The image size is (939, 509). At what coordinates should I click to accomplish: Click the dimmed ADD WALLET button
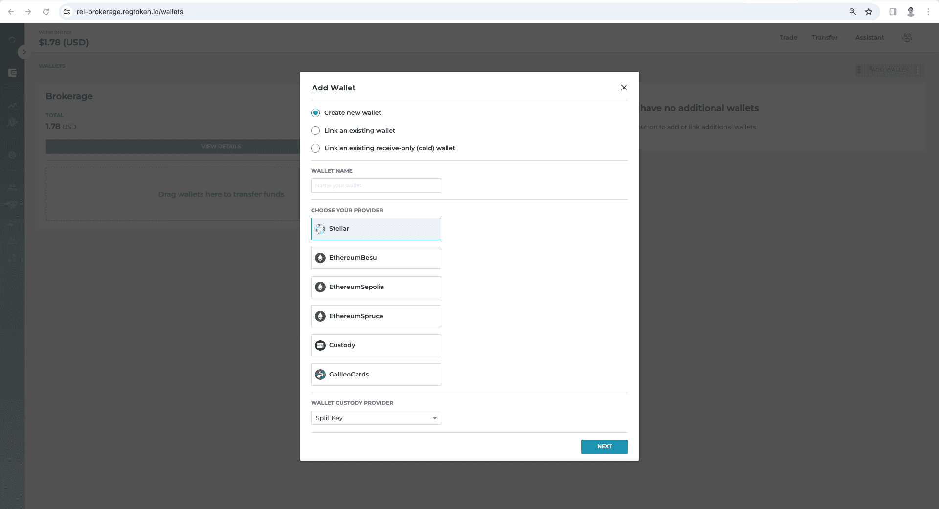coord(890,70)
